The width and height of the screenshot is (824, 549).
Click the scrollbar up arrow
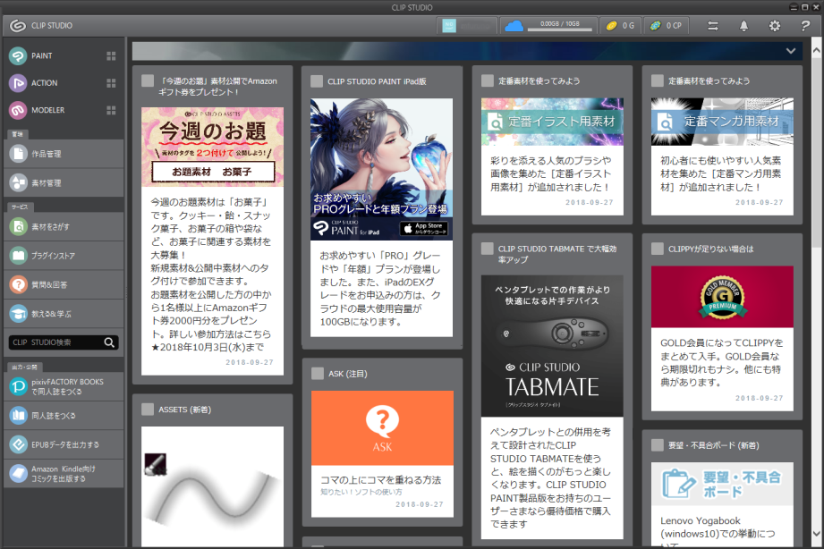816,51
